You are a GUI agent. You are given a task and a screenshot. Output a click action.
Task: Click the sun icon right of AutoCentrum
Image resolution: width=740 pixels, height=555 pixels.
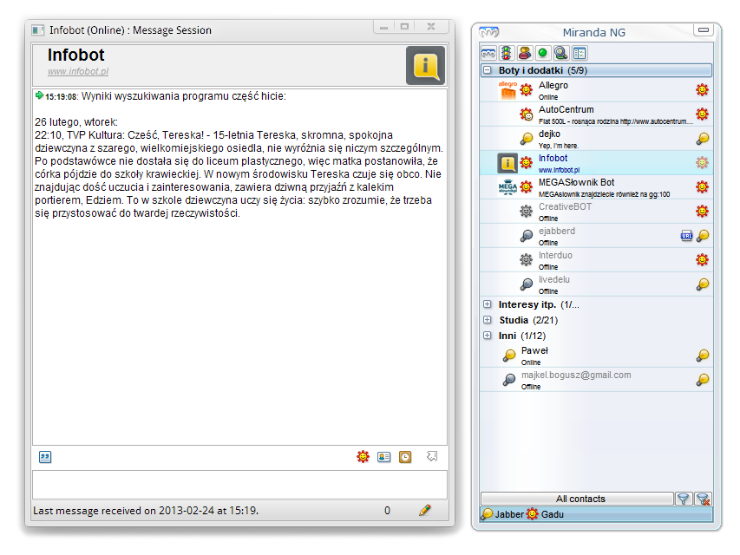(x=702, y=114)
